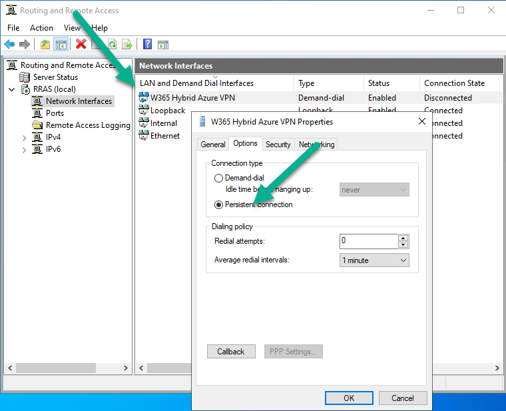This screenshot has width=506, height=411.
Task: Click the PPP Settings button
Action: click(294, 351)
